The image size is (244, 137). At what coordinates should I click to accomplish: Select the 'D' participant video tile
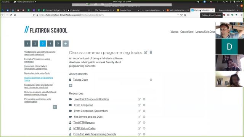(x=230, y=46)
